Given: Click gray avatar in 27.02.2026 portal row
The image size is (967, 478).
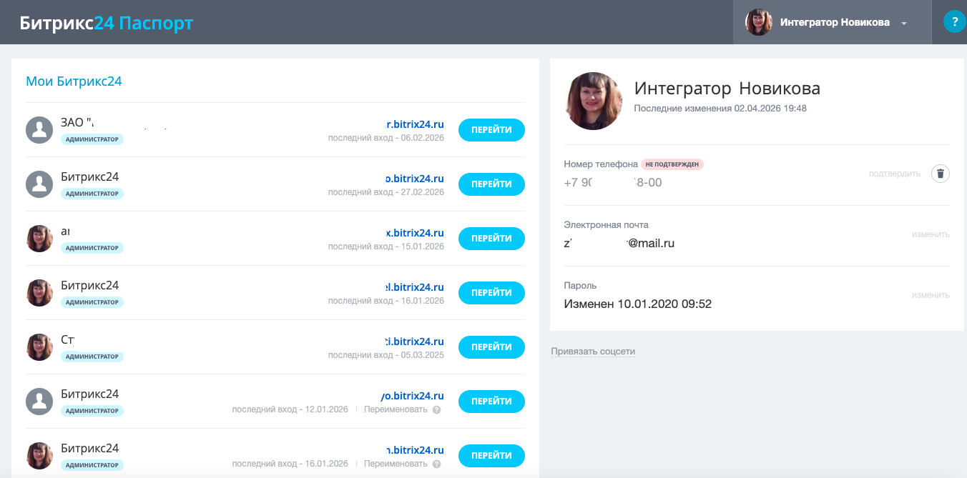Looking at the screenshot, I should [39, 184].
